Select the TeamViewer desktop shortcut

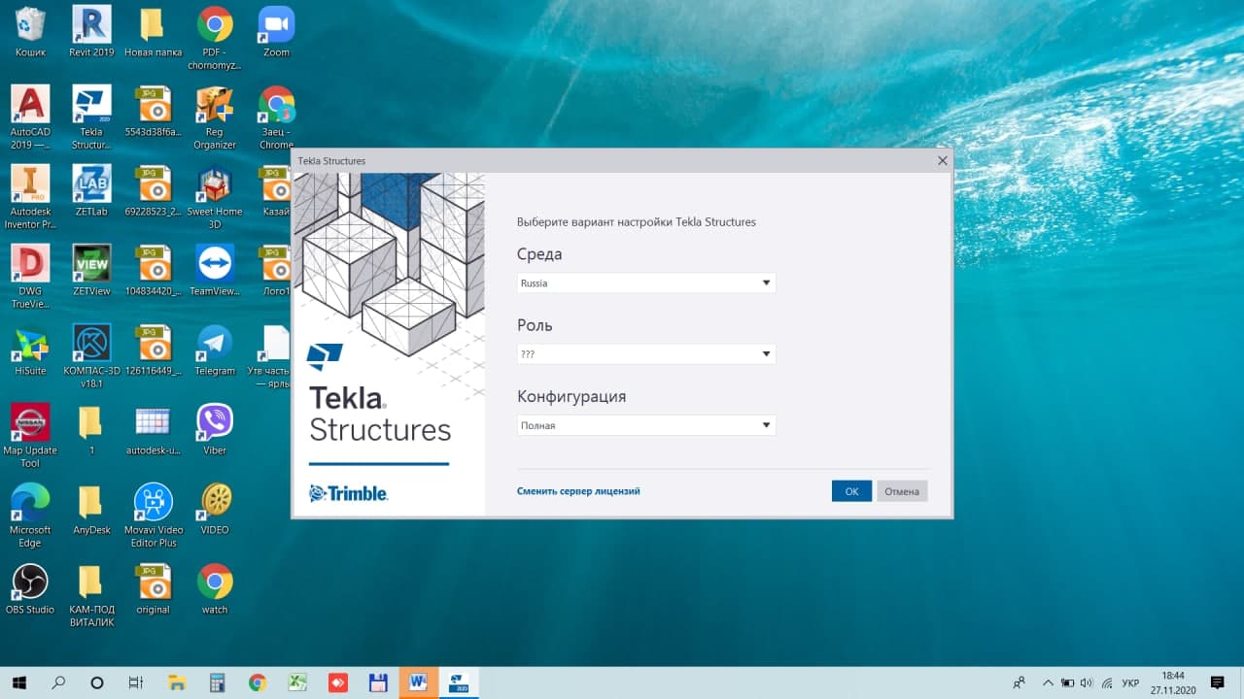[215, 271]
